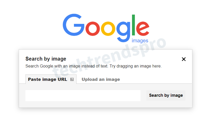Click the bold Search by image heading

click(x=46, y=59)
